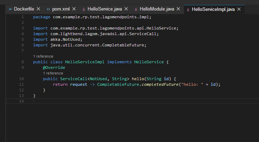The width and height of the screenshot is (259, 142).
Task: Click the Java icon on HelloModule.java tab
Action: (x=136, y=9)
